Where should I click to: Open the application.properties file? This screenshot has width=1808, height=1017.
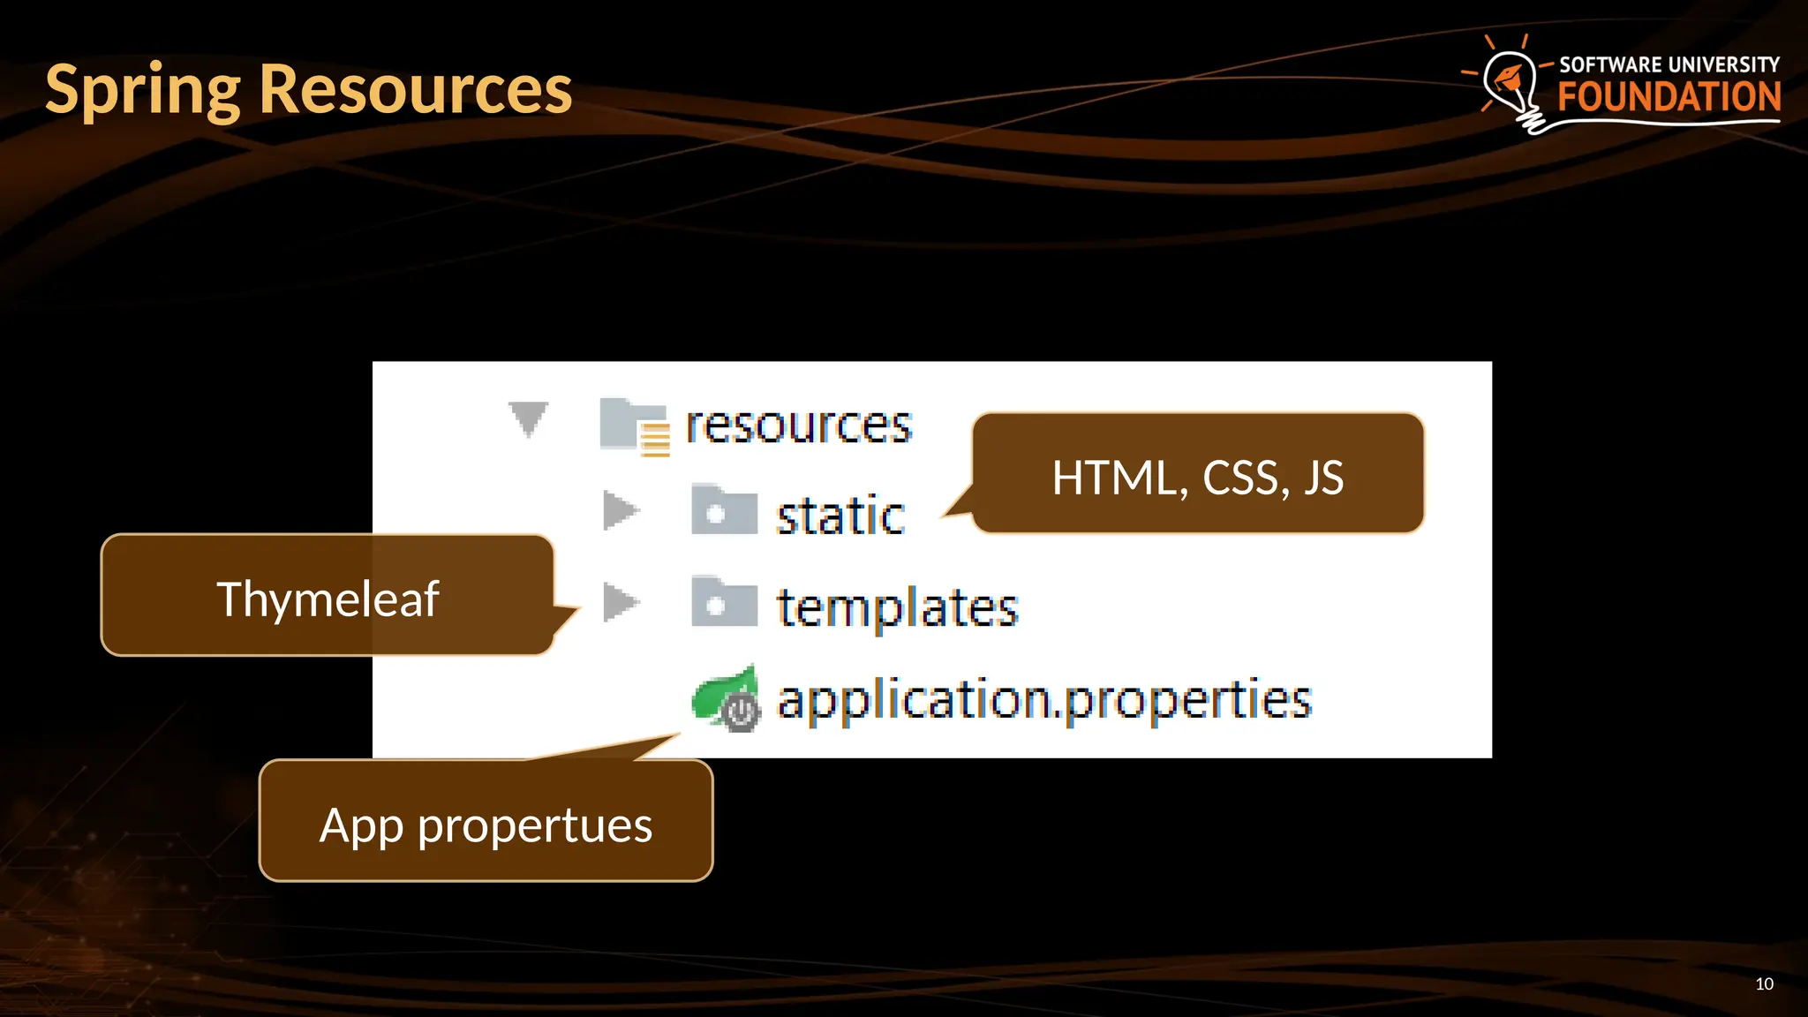1044,699
